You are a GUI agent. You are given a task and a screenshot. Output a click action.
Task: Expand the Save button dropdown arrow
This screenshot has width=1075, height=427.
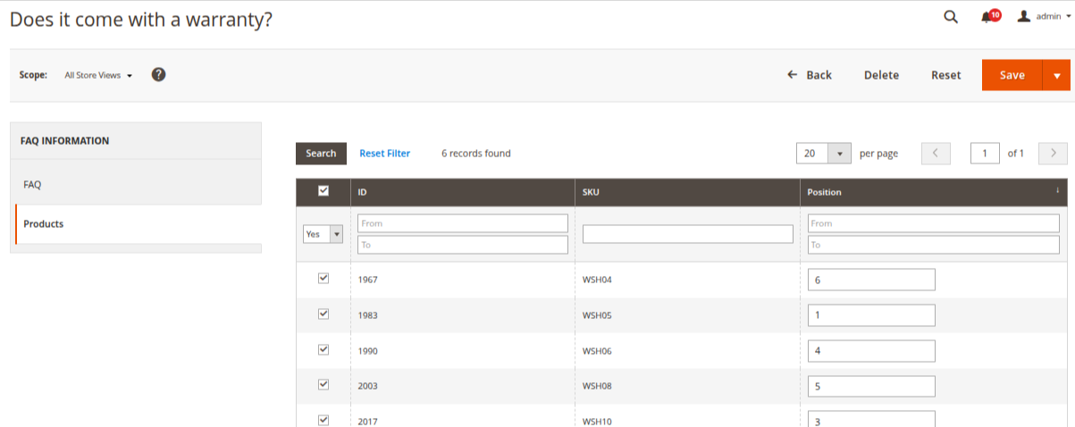coord(1056,76)
